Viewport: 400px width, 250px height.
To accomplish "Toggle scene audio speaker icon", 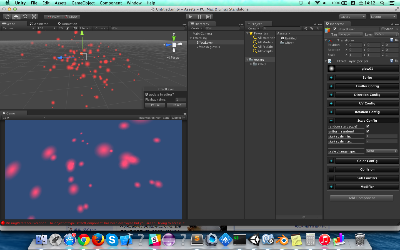I will pyautogui.click(x=75, y=28).
